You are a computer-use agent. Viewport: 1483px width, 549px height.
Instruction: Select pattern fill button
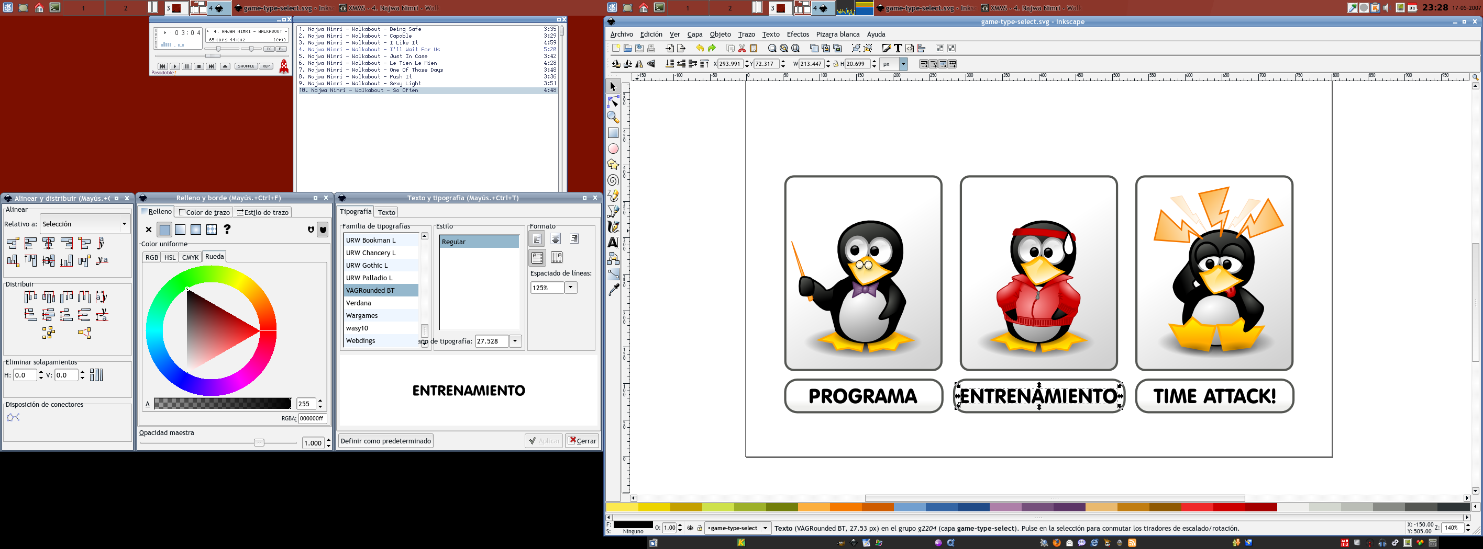pyautogui.click(x=211, y=230)
